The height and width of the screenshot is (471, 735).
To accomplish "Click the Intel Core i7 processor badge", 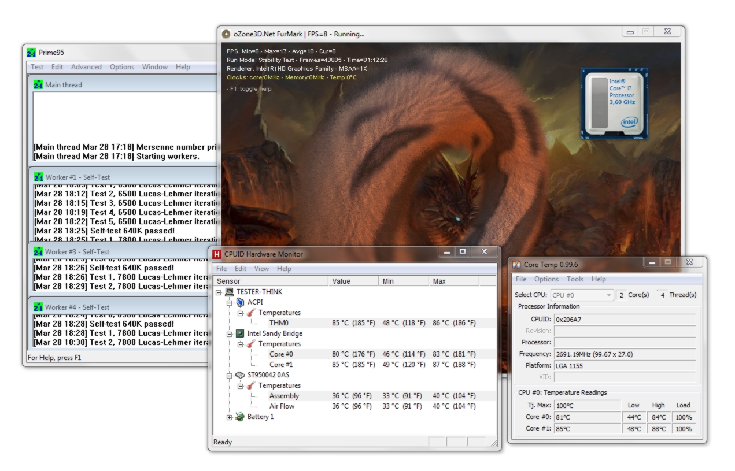I will click(x=614, y=104).
